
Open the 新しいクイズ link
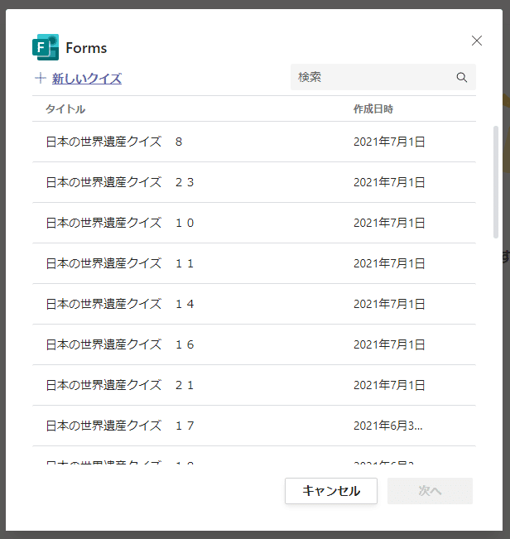pyautogui.click(x=87, y=79)
